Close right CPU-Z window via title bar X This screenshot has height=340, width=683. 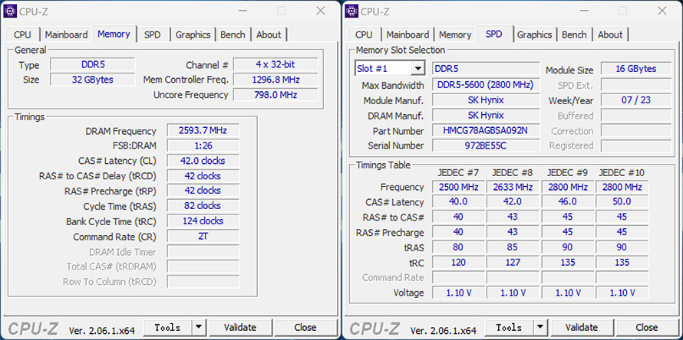[662, 11]
